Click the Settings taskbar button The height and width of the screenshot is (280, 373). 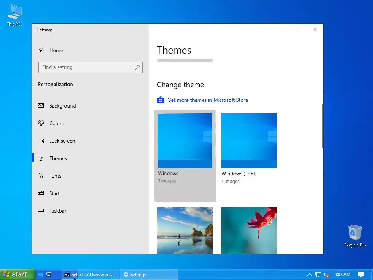[149, 275]
